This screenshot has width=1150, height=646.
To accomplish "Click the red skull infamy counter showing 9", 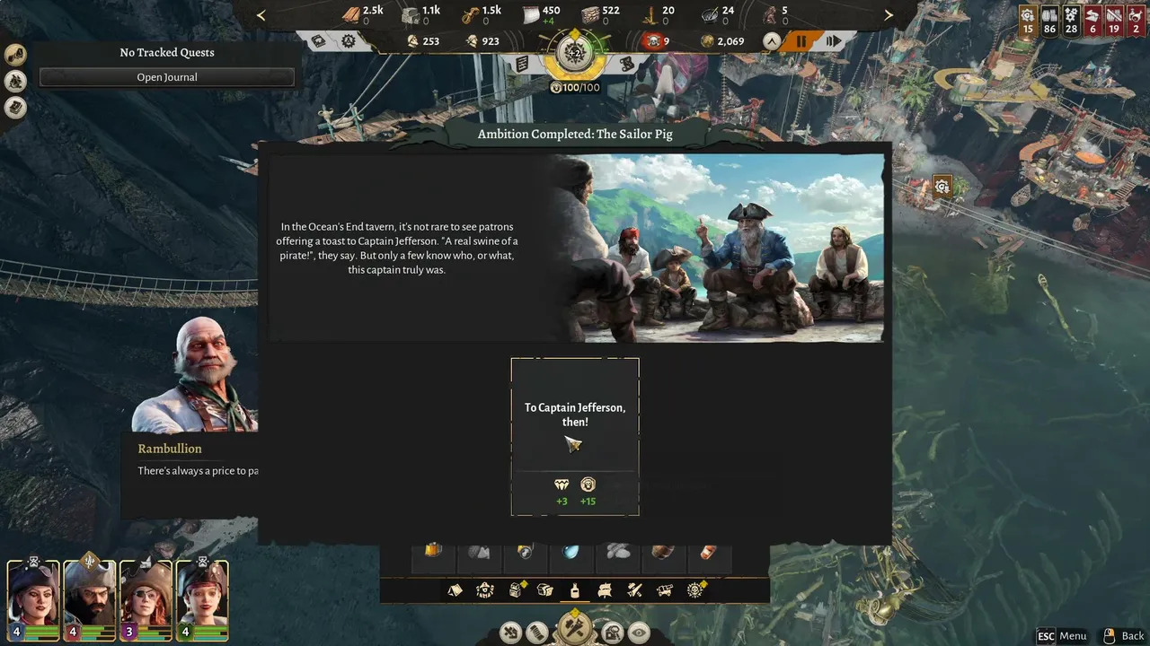I will point(657,41).
